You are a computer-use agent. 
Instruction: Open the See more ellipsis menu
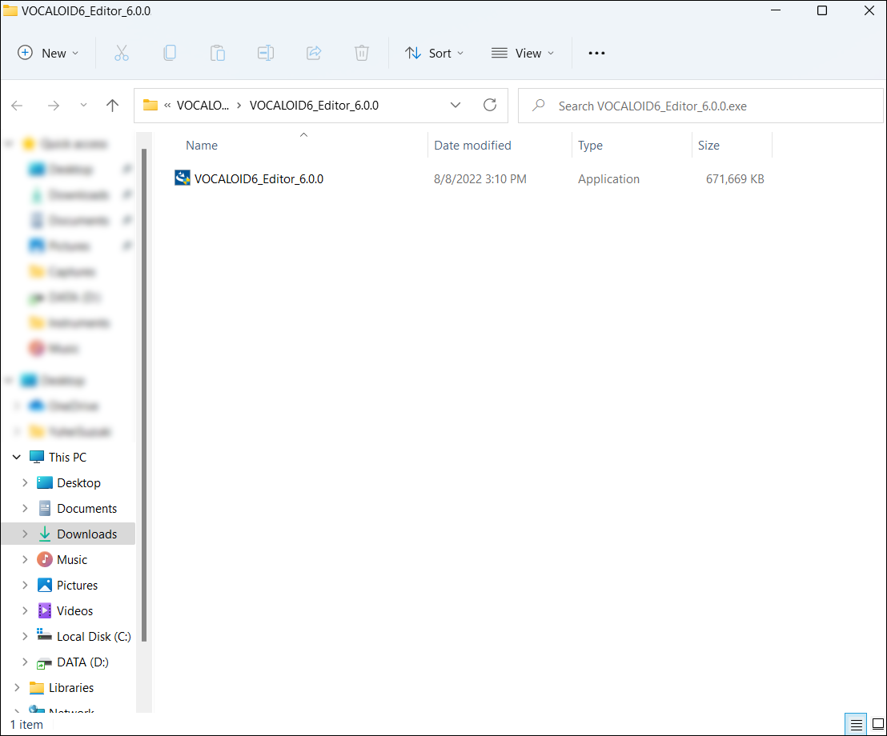tap(596, 53)
